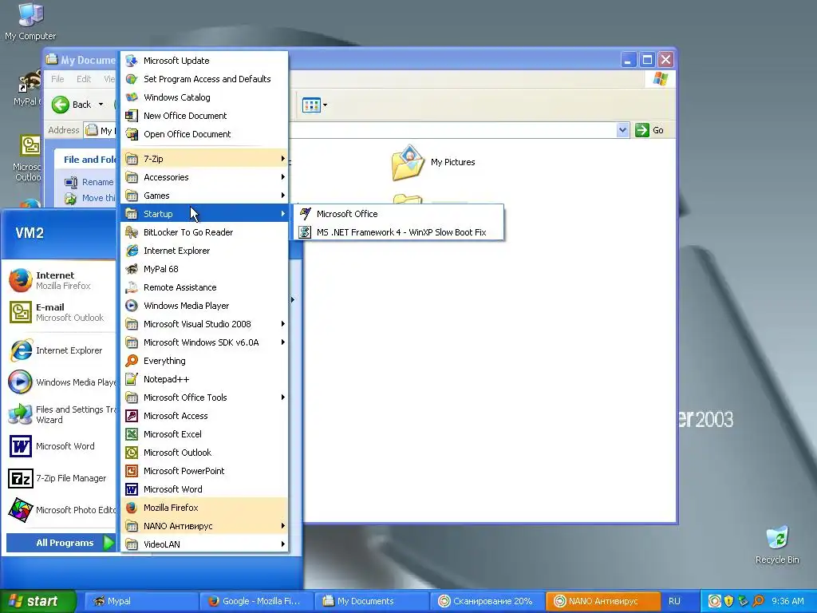Click Microsoft Word icon in All Programs list
Viewport: 817px width, 613px height.
tap(132, 489)
